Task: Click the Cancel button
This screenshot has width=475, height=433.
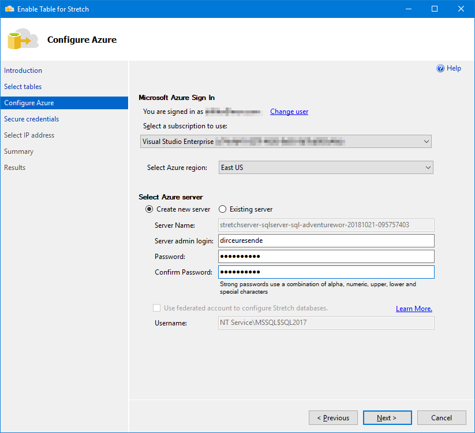Action: (442, 418)
